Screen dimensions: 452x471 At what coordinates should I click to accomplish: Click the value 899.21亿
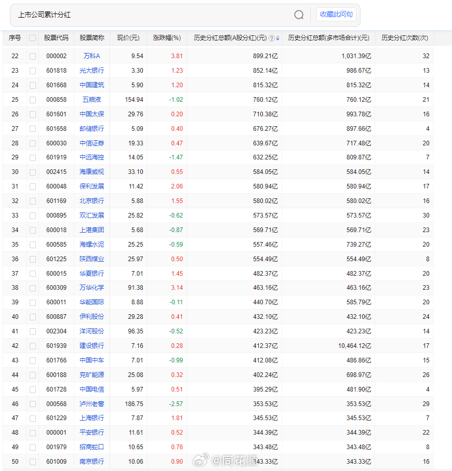(265, 56)
